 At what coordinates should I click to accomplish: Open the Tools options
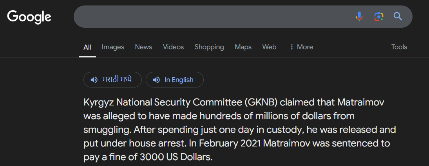pos(399,47)
